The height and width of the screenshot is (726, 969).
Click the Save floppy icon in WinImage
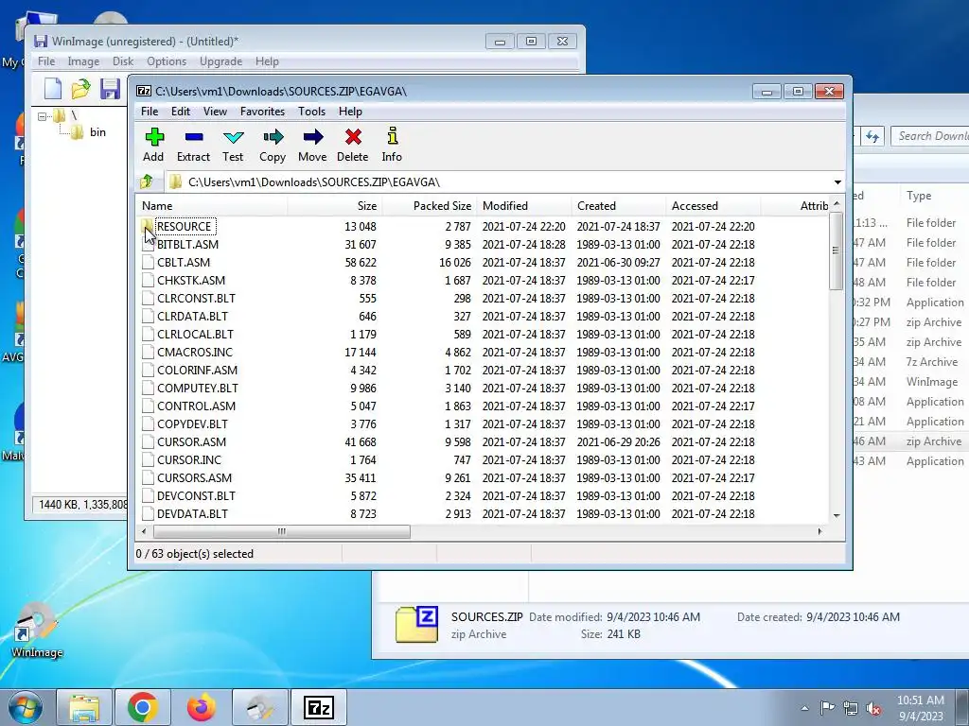[x=110, y=89]
